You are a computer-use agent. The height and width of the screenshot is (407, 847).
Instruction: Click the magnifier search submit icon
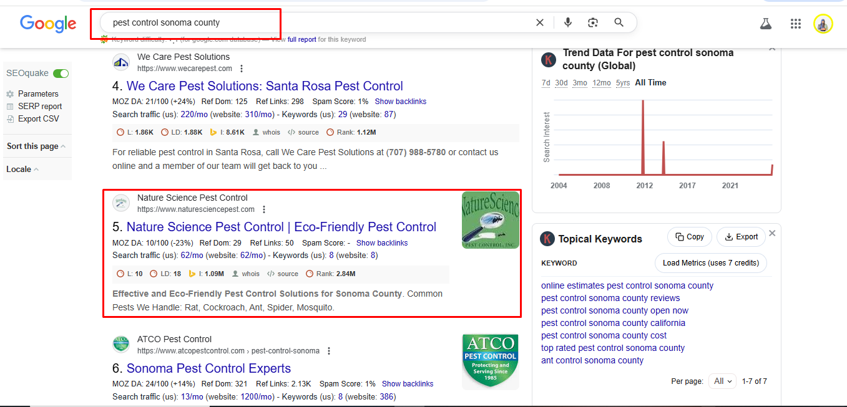(x=619, y=22)
